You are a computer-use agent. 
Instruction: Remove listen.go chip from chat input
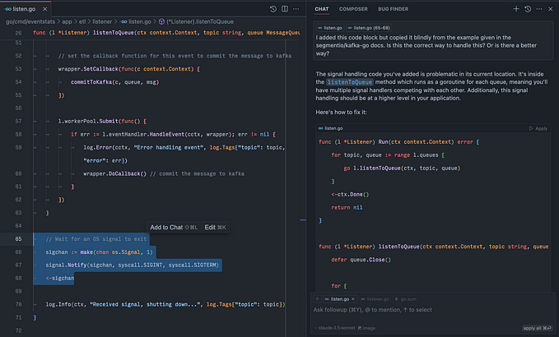[353, 299]
